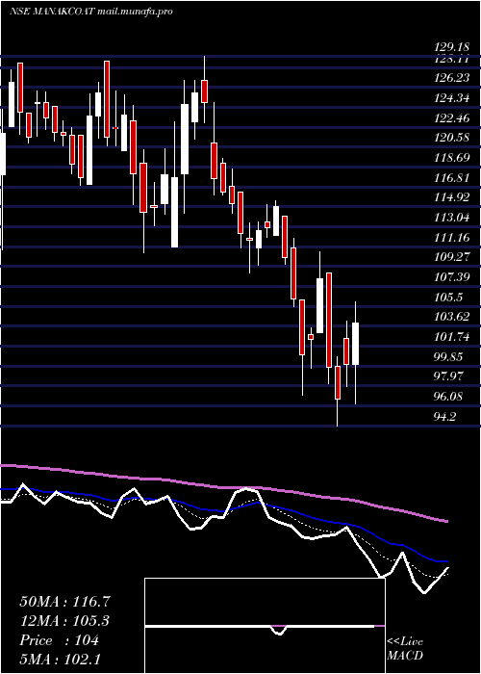Click the 5MA : 102.1 readout
The height and width of the screenshot is (674, 481).
[x=60, y=660]
